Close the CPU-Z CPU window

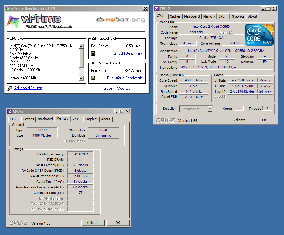(x=274, y=9)
